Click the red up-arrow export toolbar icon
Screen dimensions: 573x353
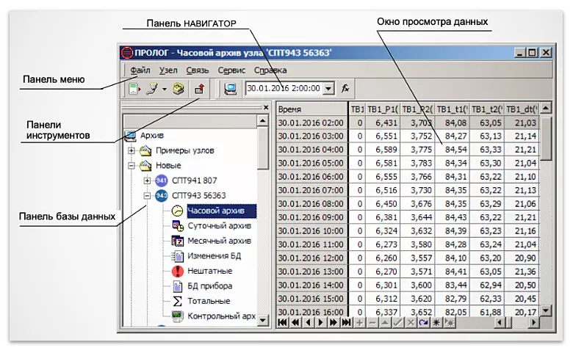click(x=198, y=89)
